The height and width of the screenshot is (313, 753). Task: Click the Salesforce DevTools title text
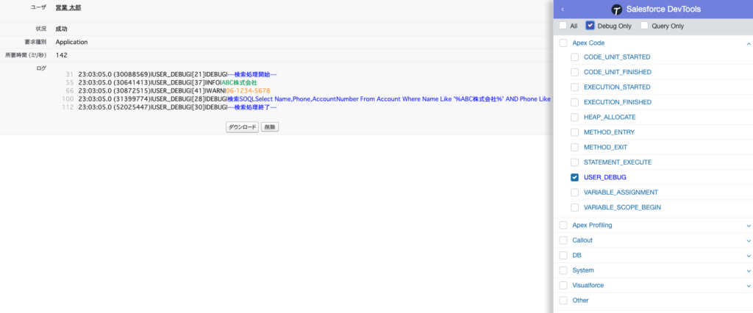tap(663, 10)
